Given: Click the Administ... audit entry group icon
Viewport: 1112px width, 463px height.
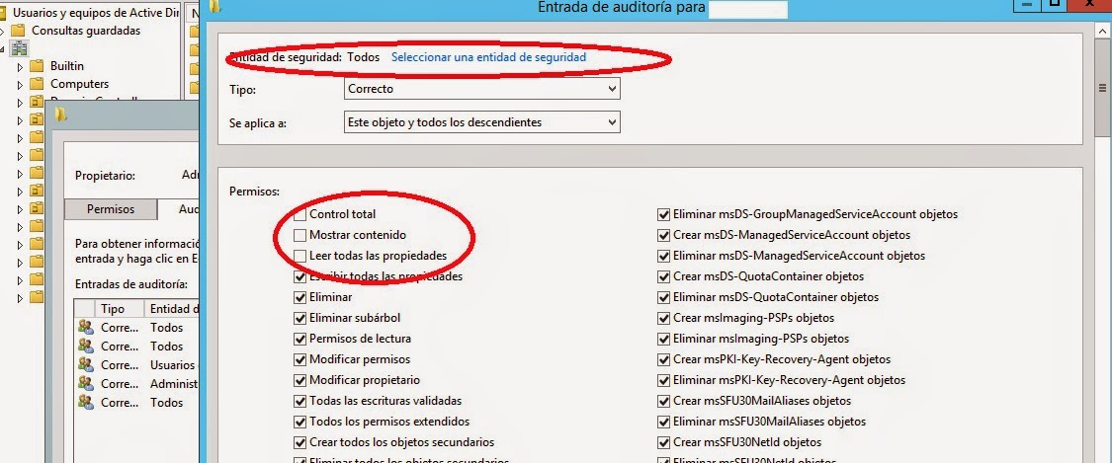Looking at the screenshot, I should click(x=85, y=384).
